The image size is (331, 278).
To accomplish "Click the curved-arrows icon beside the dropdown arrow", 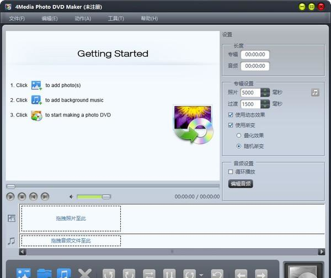I will [x=190, y=274].
